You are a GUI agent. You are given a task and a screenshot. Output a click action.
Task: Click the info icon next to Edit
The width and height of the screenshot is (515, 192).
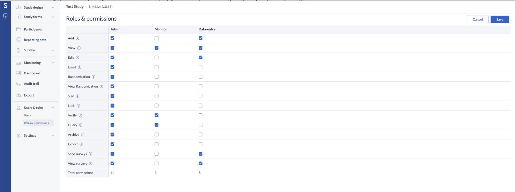pyautogui.click(x=77, y=57)
